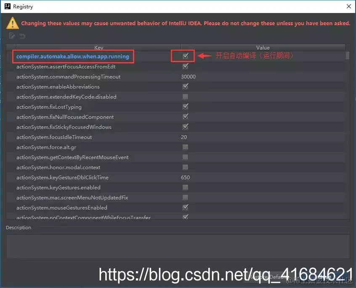This screenshot has height=288, width=356.
Task: Click inside the Description text area
Action: 178,247
